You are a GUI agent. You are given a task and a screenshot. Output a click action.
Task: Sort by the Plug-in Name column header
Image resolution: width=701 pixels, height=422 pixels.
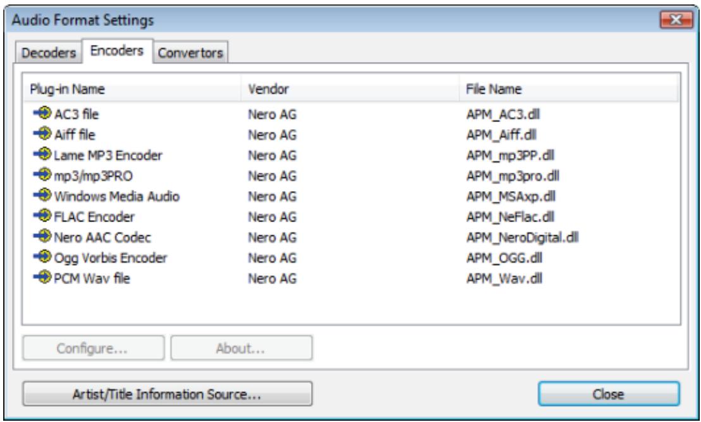[x=132, y=89]
